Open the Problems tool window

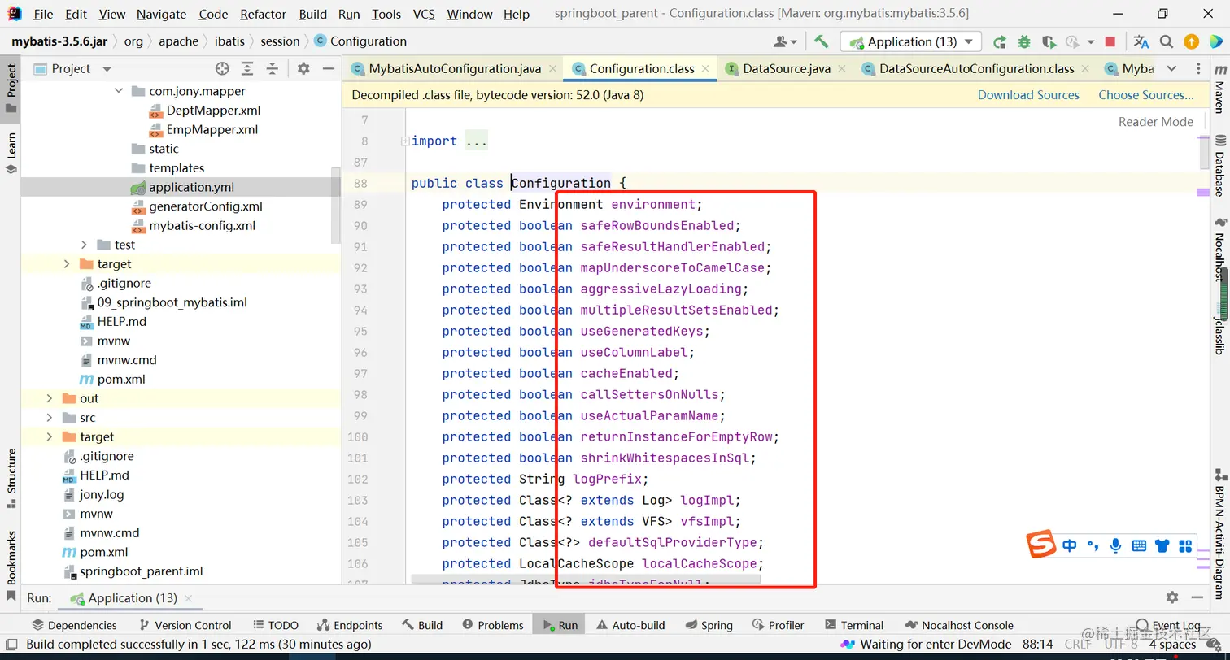pos(492,625)
